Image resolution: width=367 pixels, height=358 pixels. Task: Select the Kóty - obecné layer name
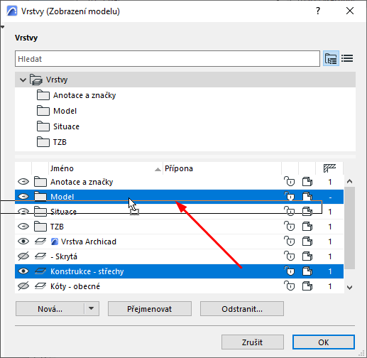(x=75, y=286)
